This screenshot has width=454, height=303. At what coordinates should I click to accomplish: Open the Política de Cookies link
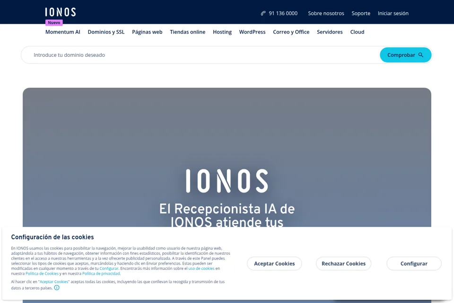(42, 274)
